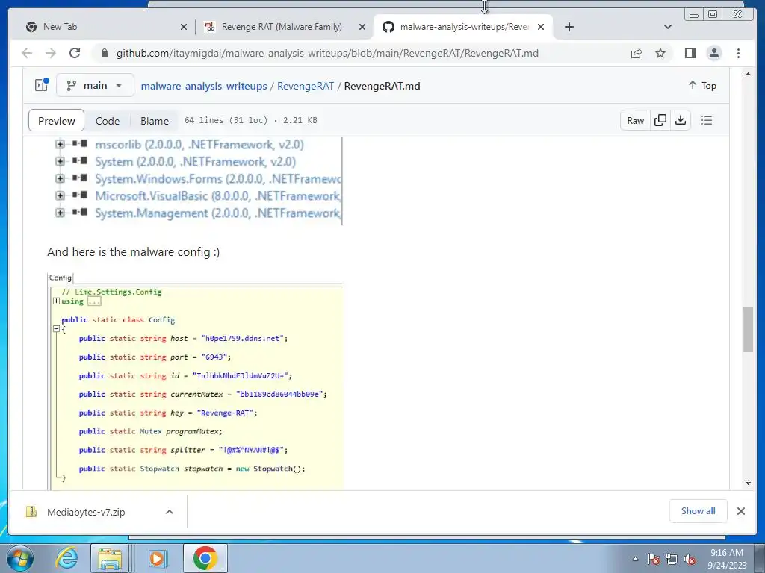
Task: Open Windows Explorer from taskbar
Action: coord(110,558)
